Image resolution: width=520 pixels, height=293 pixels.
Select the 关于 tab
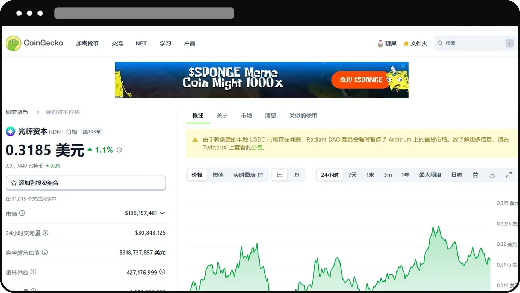point(222,116)
